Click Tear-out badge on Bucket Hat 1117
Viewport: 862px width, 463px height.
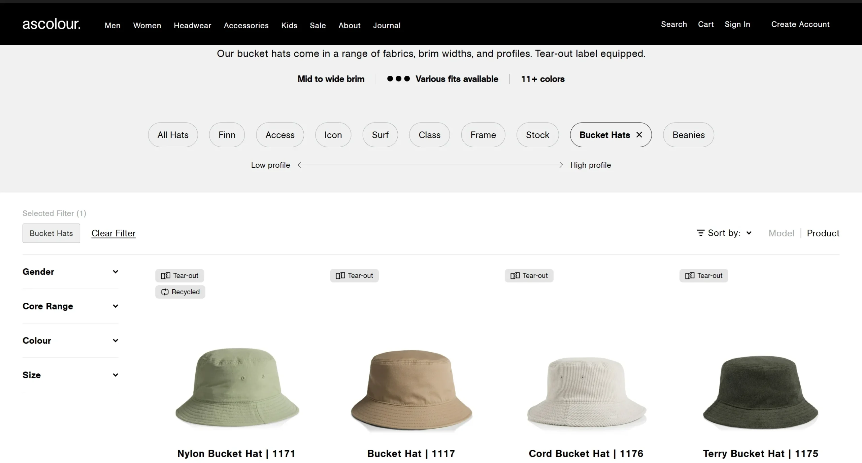(x=354, y=275)
